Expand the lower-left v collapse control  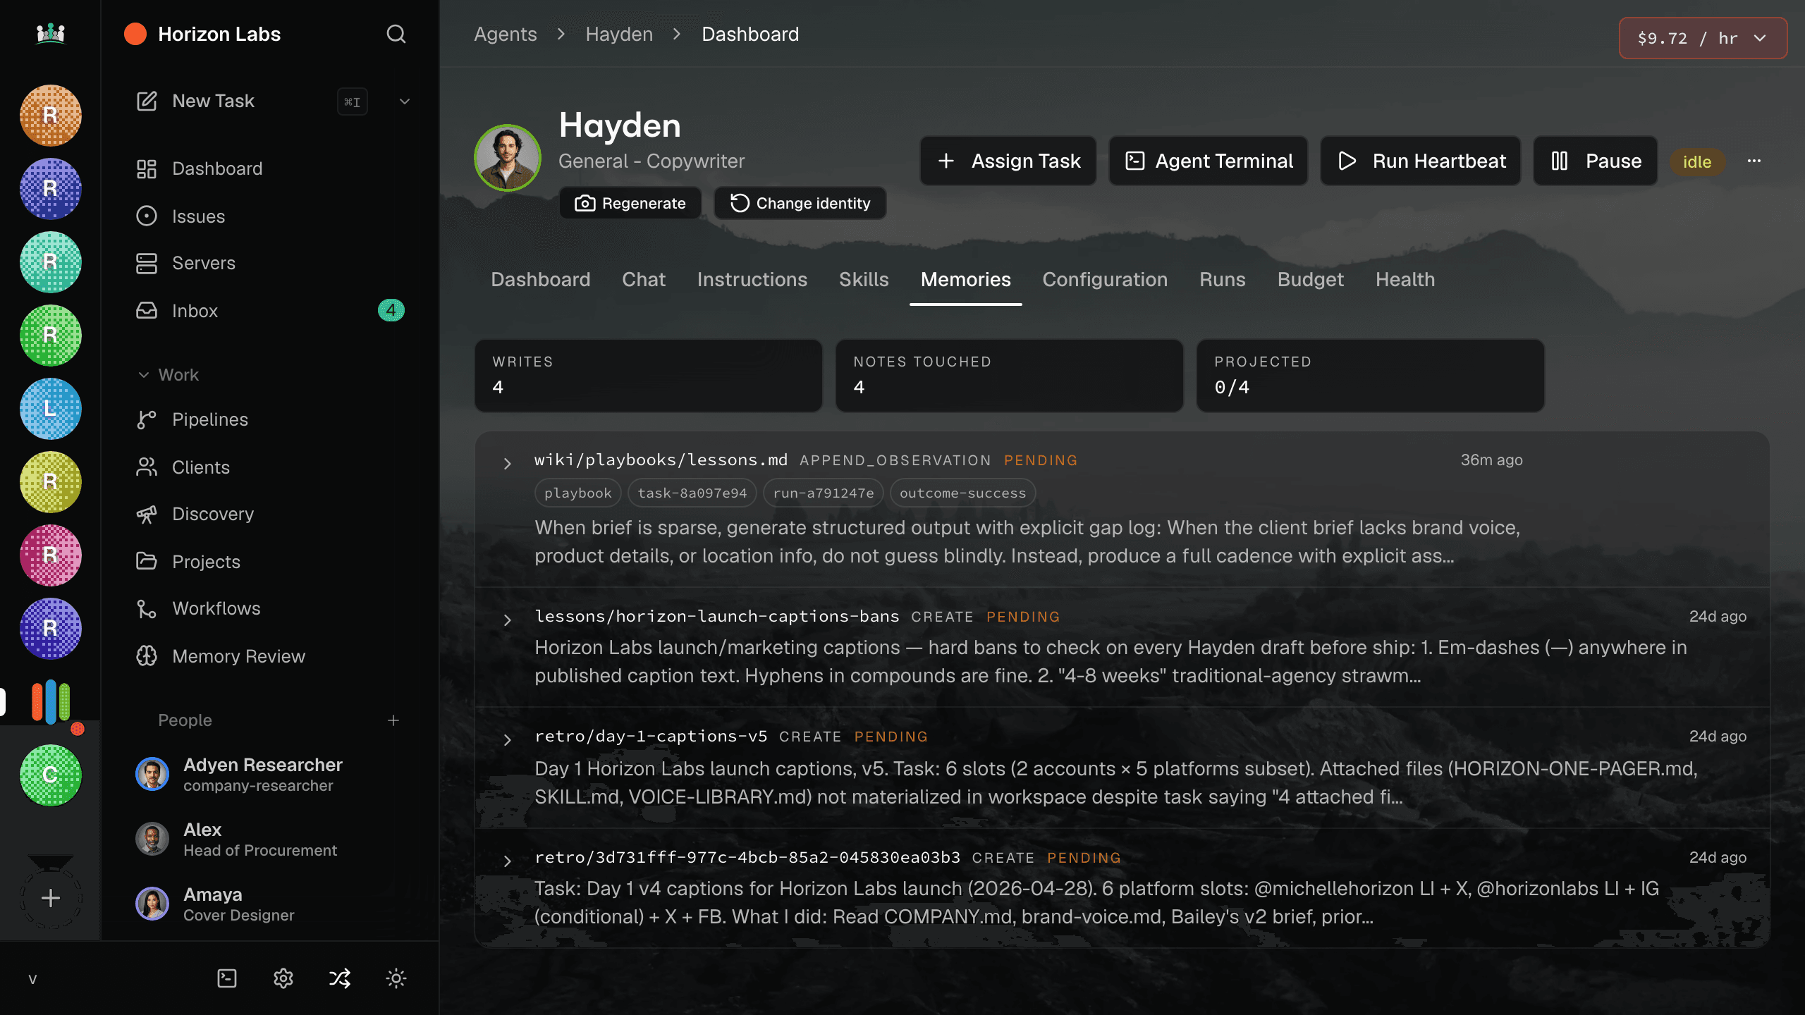pyautogui.click(x=32, y=978)
